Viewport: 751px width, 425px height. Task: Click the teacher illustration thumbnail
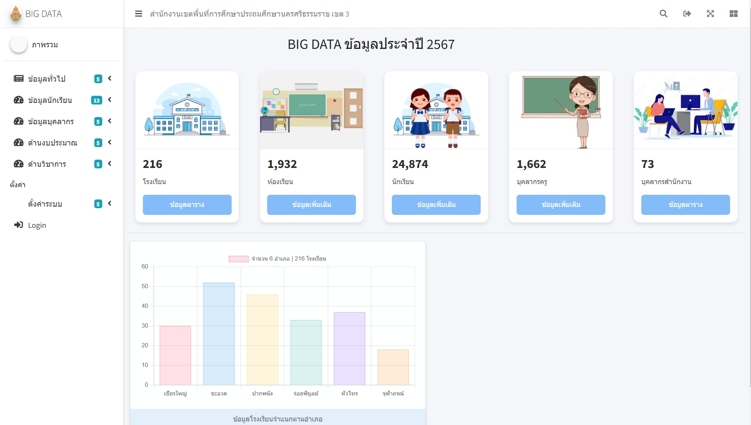click(x=561, y=110)
